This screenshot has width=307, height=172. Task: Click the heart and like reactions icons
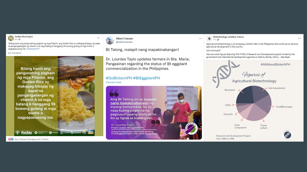pos(10,139)
